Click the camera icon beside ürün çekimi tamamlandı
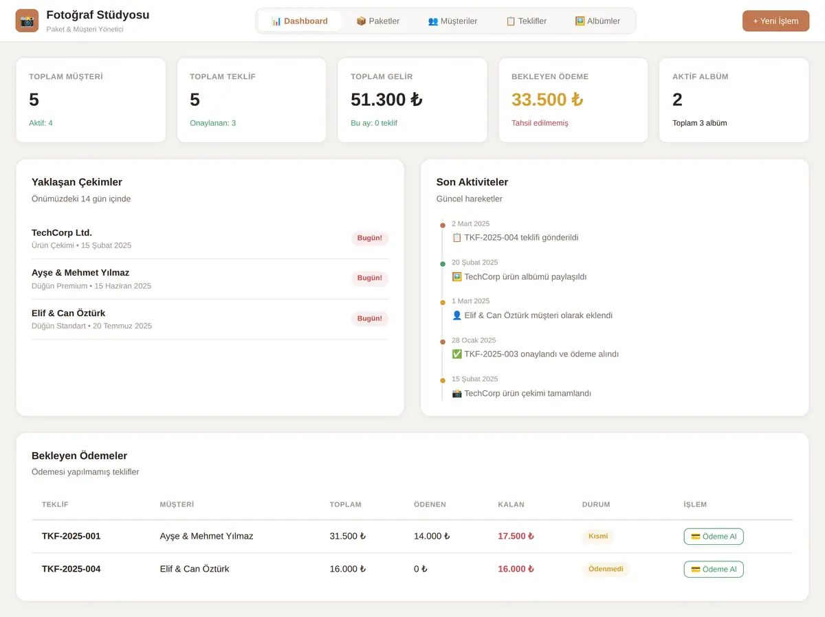 point(456,394)
